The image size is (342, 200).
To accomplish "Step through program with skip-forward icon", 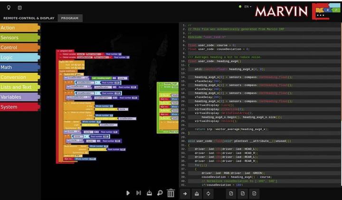I will (x=139, y=193).
